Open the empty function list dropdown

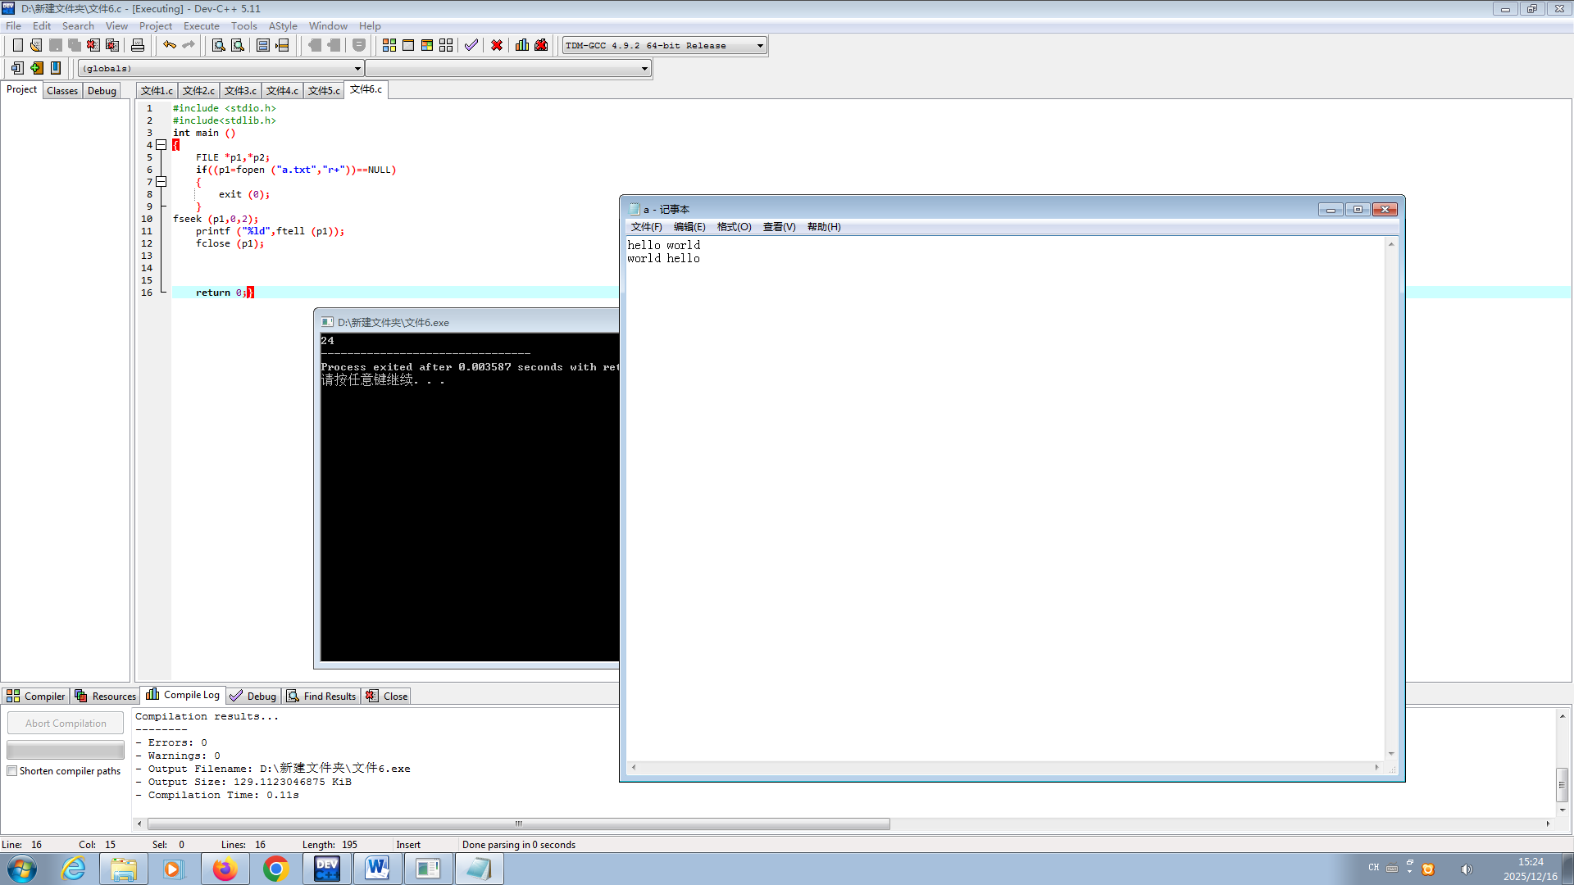644,69
